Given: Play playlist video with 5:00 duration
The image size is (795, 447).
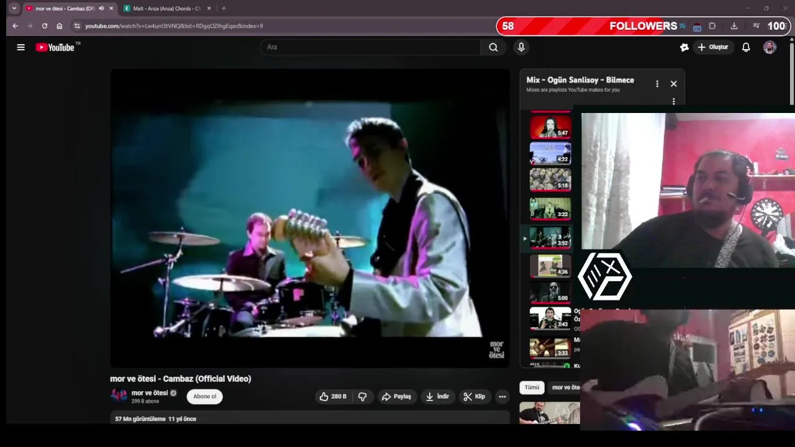Looking at the screenshot, I should 550,292.
